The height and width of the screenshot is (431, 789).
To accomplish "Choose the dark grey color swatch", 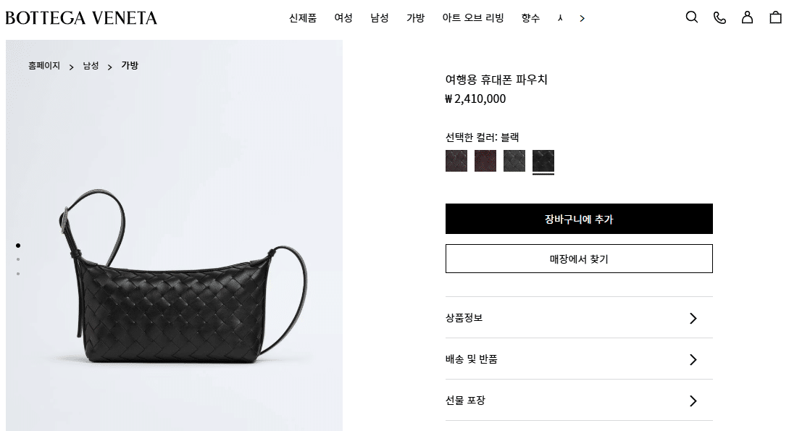I will [514, 161].
